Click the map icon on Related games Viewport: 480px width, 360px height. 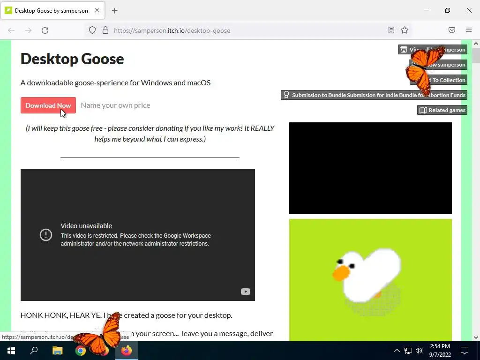(423, 110)
